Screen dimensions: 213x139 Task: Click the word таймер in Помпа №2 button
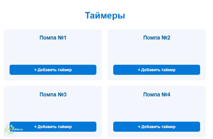168,70
